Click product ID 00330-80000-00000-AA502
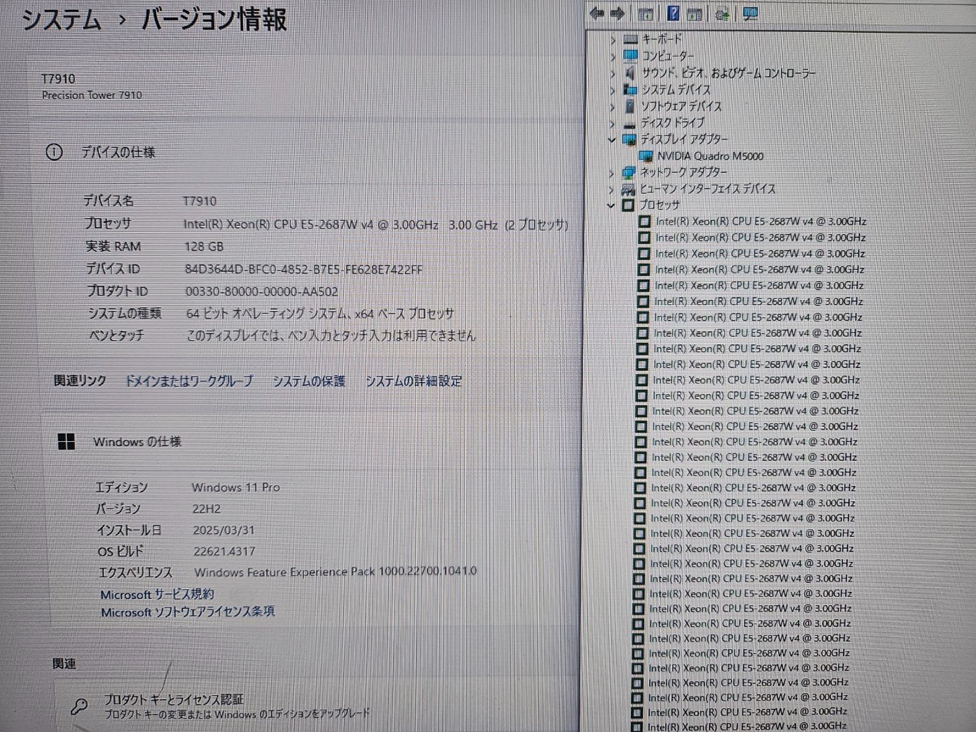The height and width of the screenshot is (732, 976). tap(261, 291)
